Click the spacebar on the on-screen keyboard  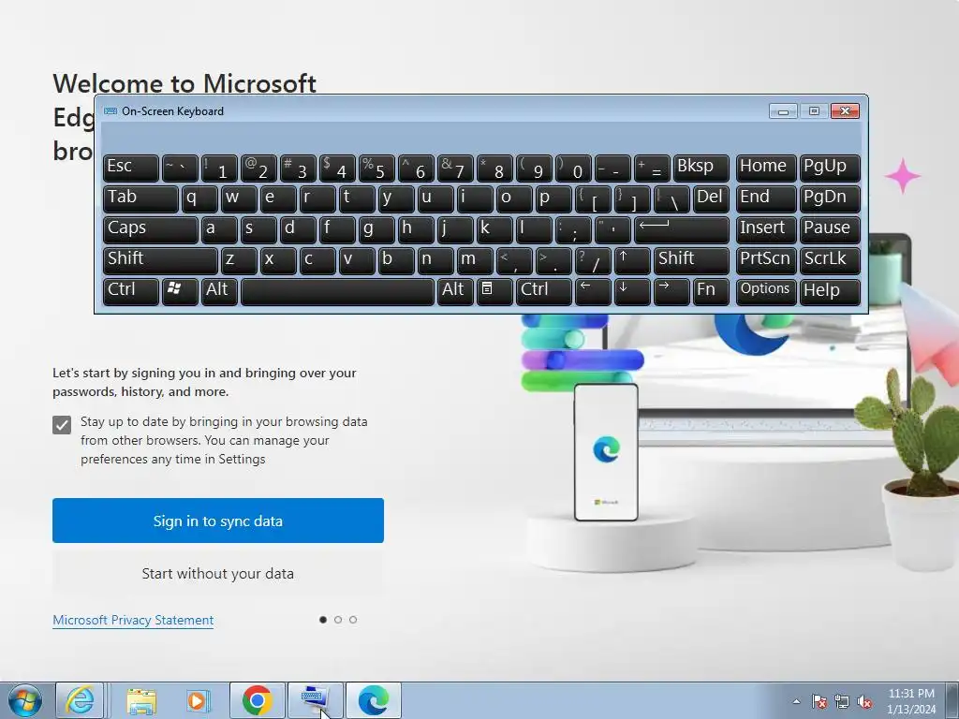(337, 291)
